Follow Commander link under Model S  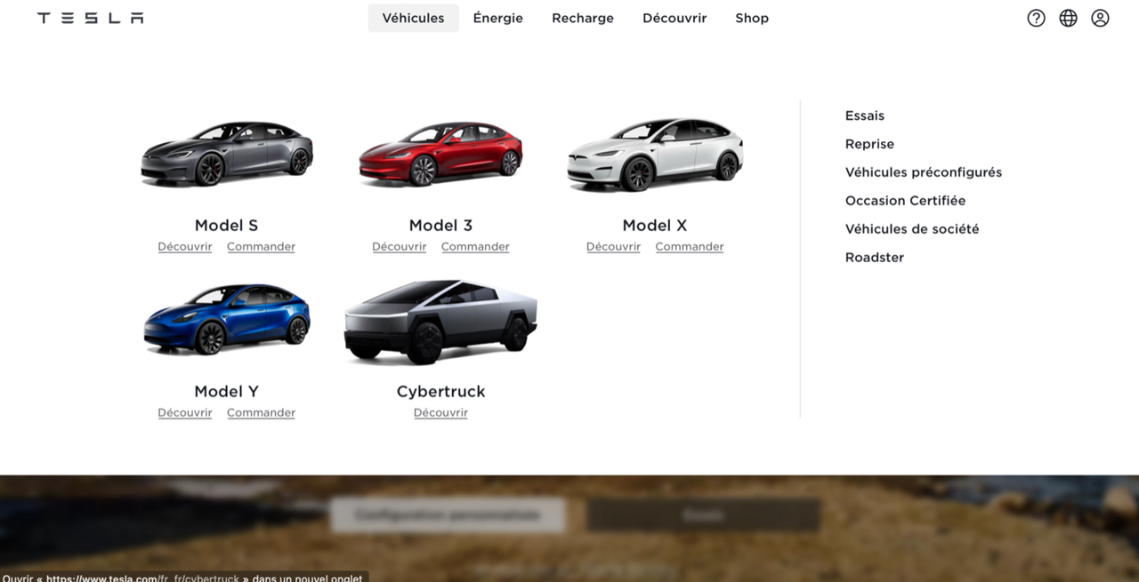[x=261, y=247]
